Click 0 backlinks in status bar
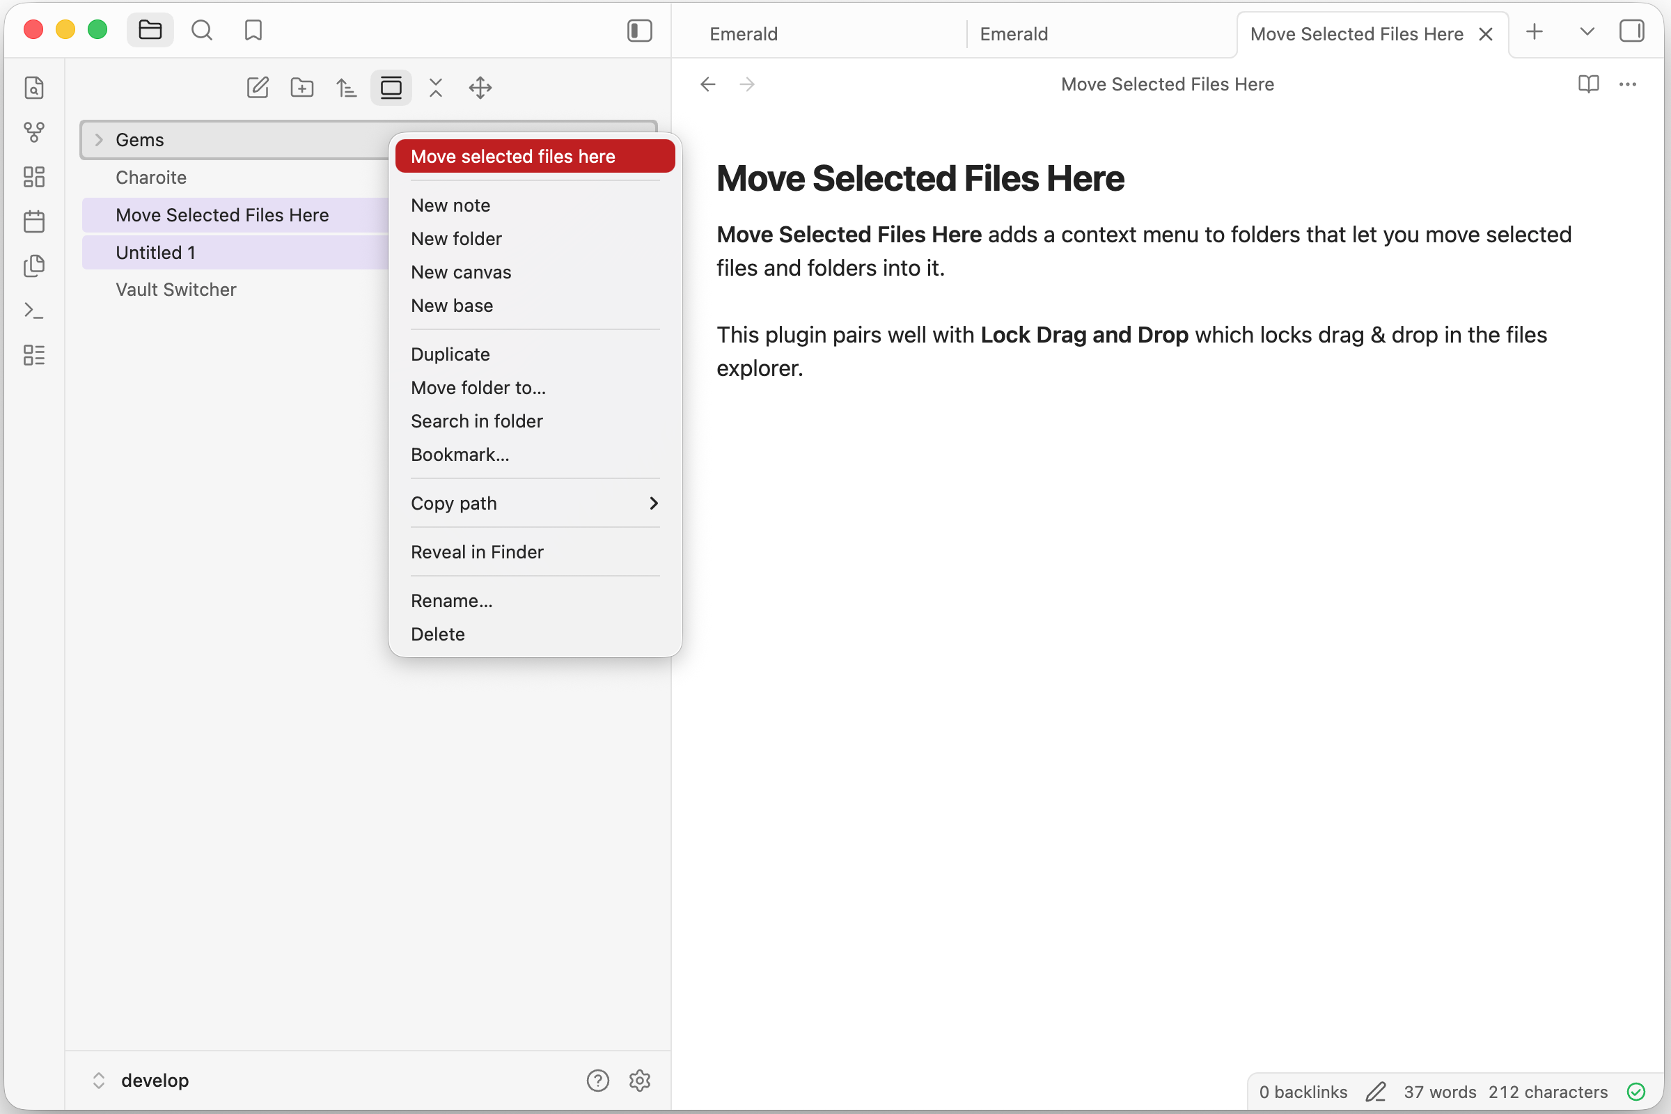 [x=1303, y=1092]
